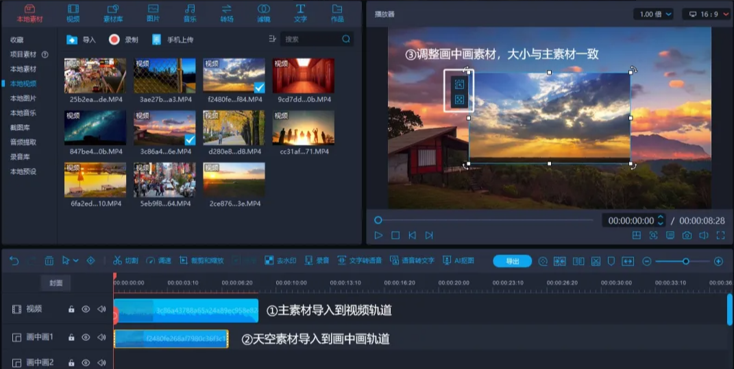Click the 导入 import button
Image resolution: width=734 pixels, height=369 pixels.
pyautogui.click(x=81, y=39)
